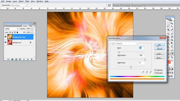180x101 pixels.
Task: Open the Fill slider arrow
Action: 32,32
